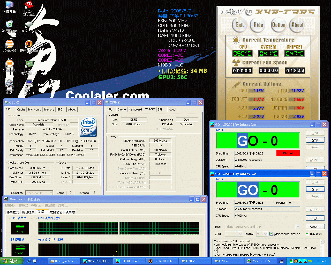The image size is (331, 265).
Task: Stop the upper SP2004 stress test
Action: click(315, 140)
